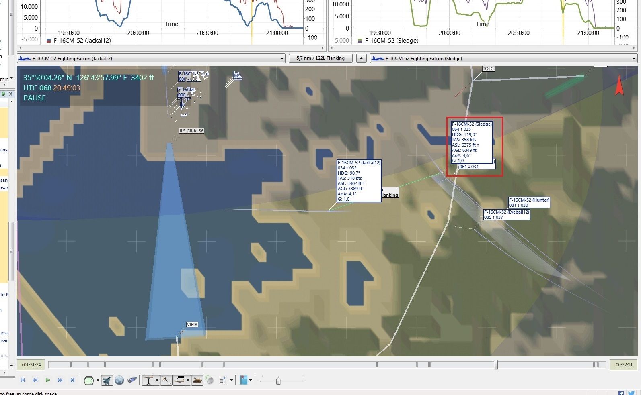
Task: Open the aircraft labels options dropdown
Action: point(188,380)
